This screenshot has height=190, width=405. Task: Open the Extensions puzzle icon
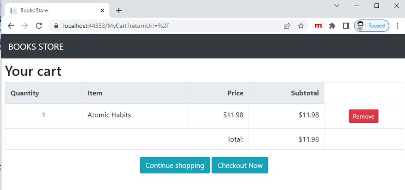click(x=332, y=26)
